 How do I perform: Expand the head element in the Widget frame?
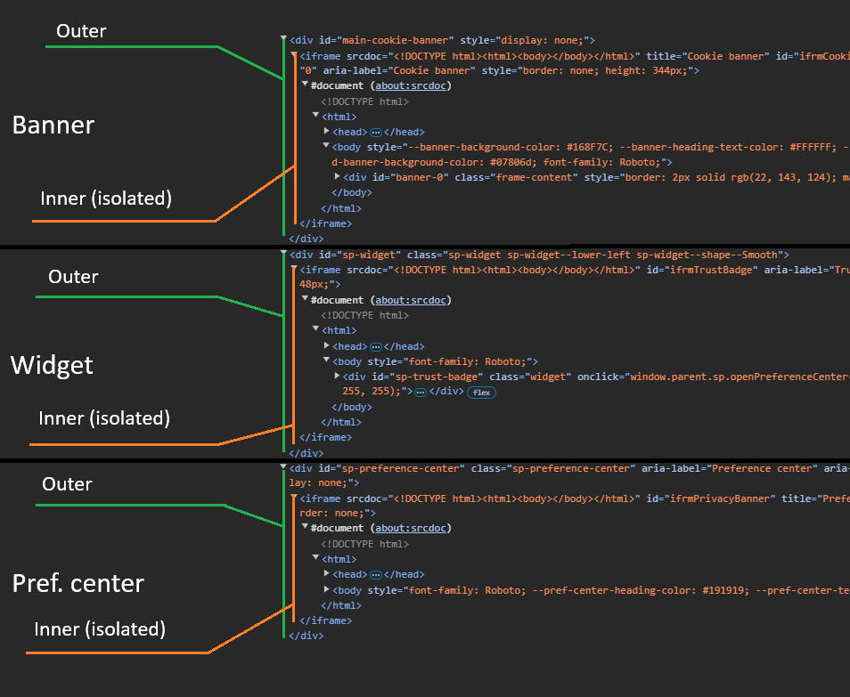(x=326, y=346)
